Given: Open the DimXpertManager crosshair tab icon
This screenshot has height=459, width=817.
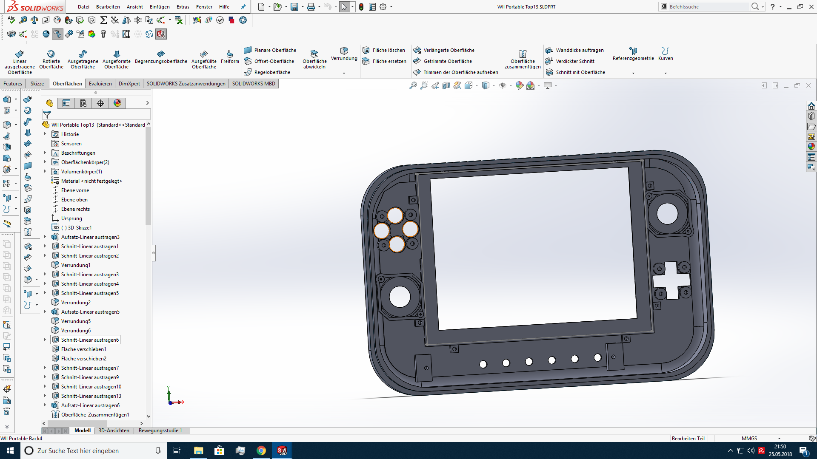Looking at the screenshot, I should pos(100,103).
